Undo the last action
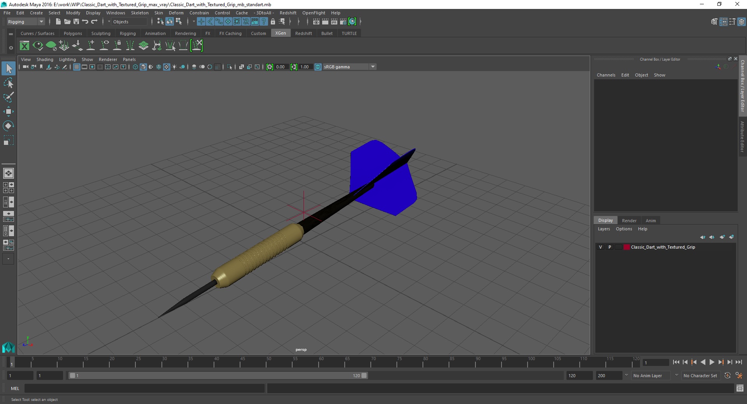 (x=85, y=22)
